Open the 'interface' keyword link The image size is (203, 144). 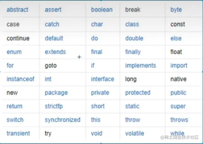103,79
